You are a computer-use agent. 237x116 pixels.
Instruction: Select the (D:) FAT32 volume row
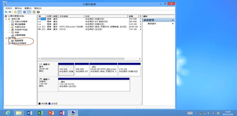pyautogui.click(x=89, y=29)
